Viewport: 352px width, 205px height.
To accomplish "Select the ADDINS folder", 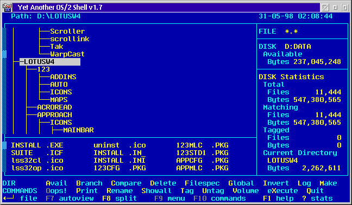I will (63, 77).
